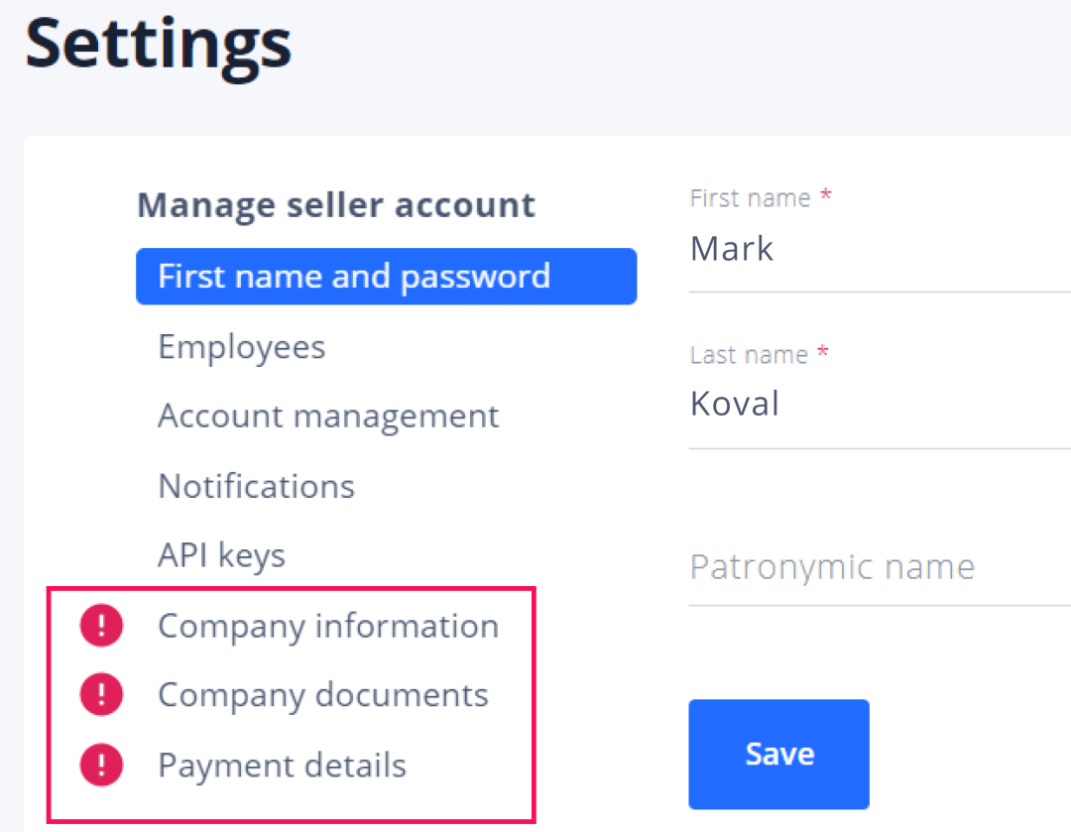Show the API keys section
Viewport: 1071px width, 832px height.
[x=221, y=555]
